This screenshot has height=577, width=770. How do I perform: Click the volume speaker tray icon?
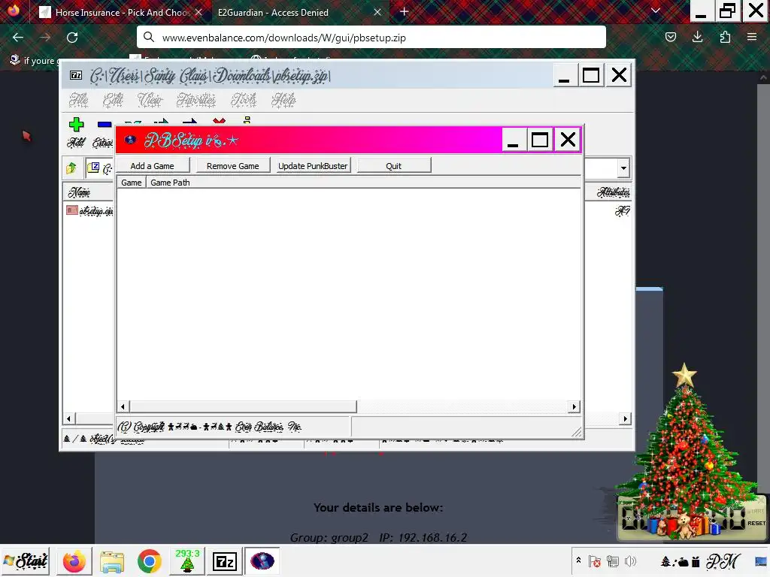click(x=631, y=560)
